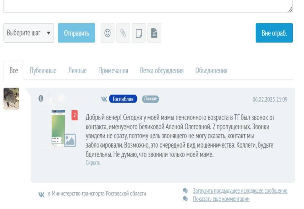Click the document template icon
Image resolution: width=304 pixels, height=209 pixels.
[x=154, y=33]
